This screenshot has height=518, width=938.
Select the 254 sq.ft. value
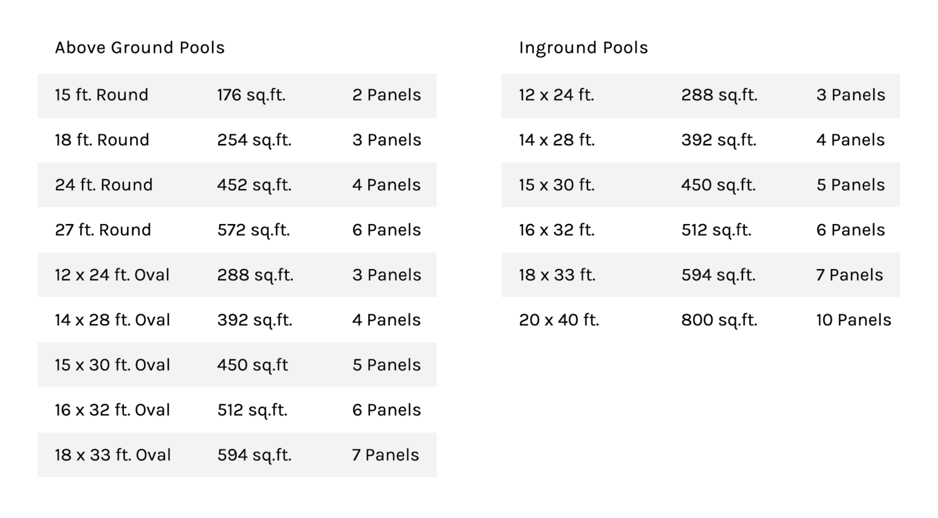(254, 140)
